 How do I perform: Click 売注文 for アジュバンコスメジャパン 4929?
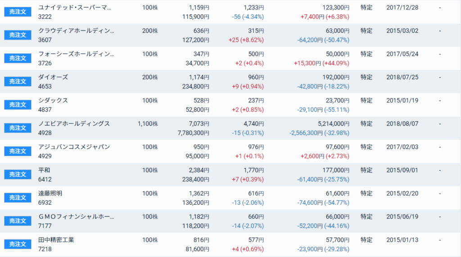pyautogui.click(x=18, y=151)
